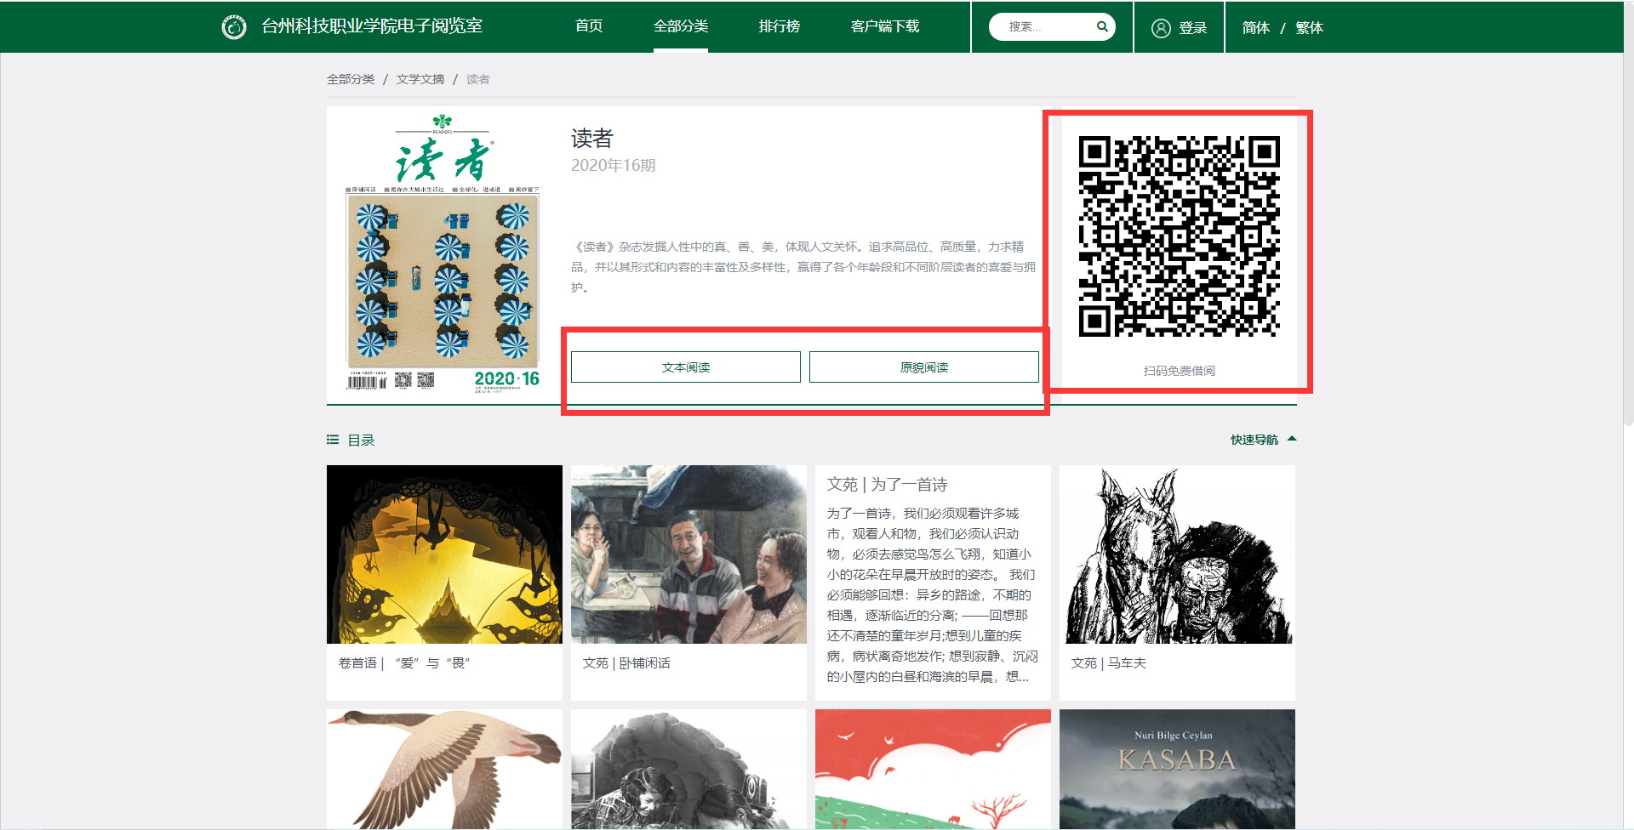Click 文学文摘 in the breadcrumb

click(420, 79)
